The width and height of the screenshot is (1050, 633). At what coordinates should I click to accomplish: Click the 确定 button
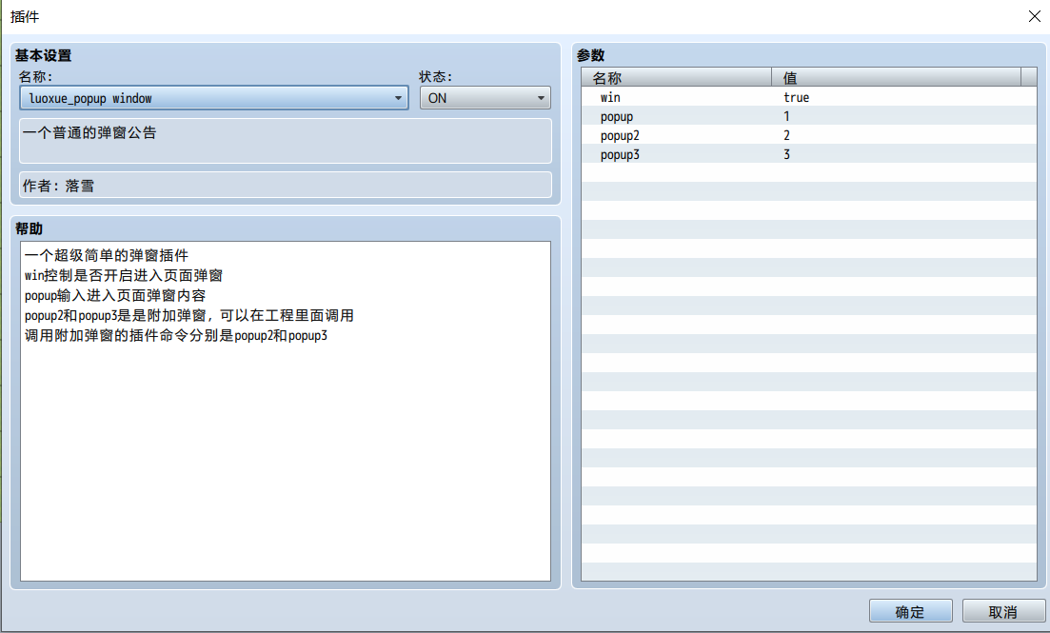(x=911, y=611)
